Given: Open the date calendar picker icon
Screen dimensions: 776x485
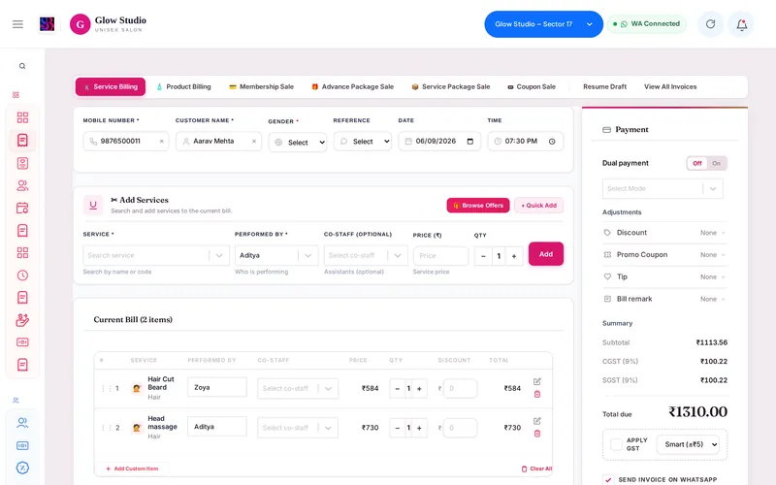Looking at the screenshot, I should 470,141.
